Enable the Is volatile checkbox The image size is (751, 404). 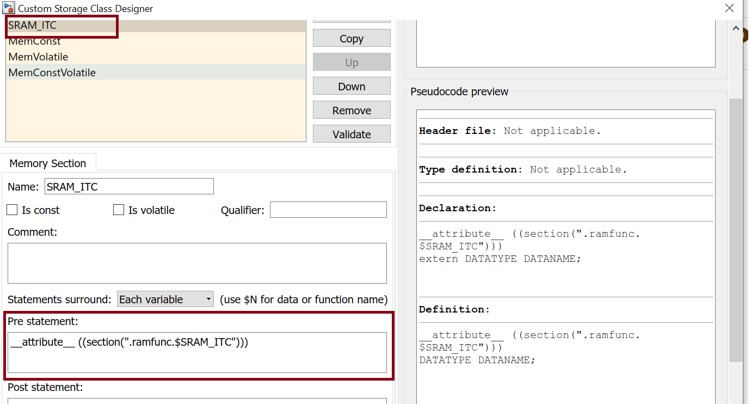[x=119, y=210]
